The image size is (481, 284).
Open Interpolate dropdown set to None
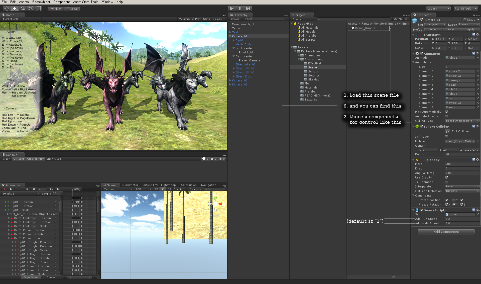click(462, 186)
